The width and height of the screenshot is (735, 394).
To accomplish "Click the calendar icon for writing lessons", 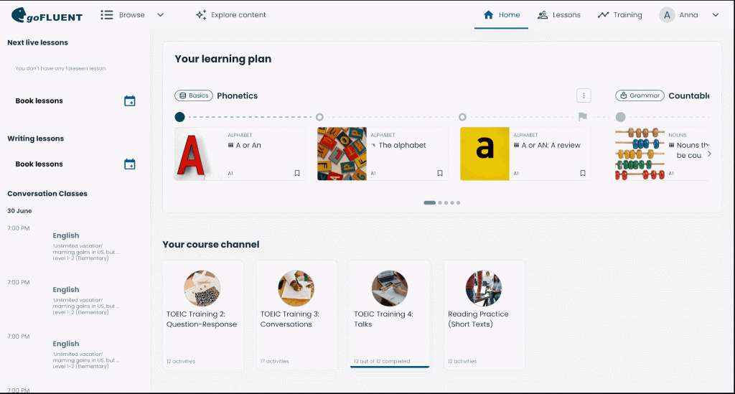I will coord(129,164).
